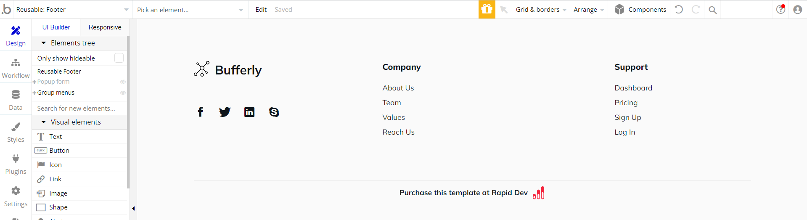This screenshot has height=220, width=807.
Task: Switch to the Responsive tab
Action: [105, 27]
